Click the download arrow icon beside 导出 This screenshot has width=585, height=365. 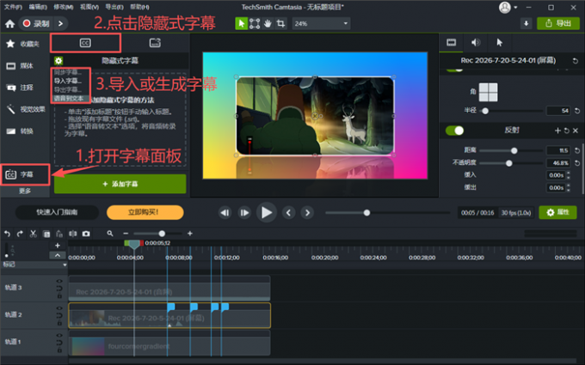(526, 23)
